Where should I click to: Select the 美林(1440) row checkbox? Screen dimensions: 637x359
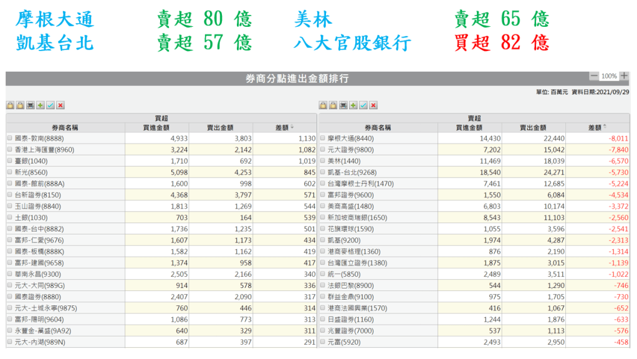pos(323,161)
